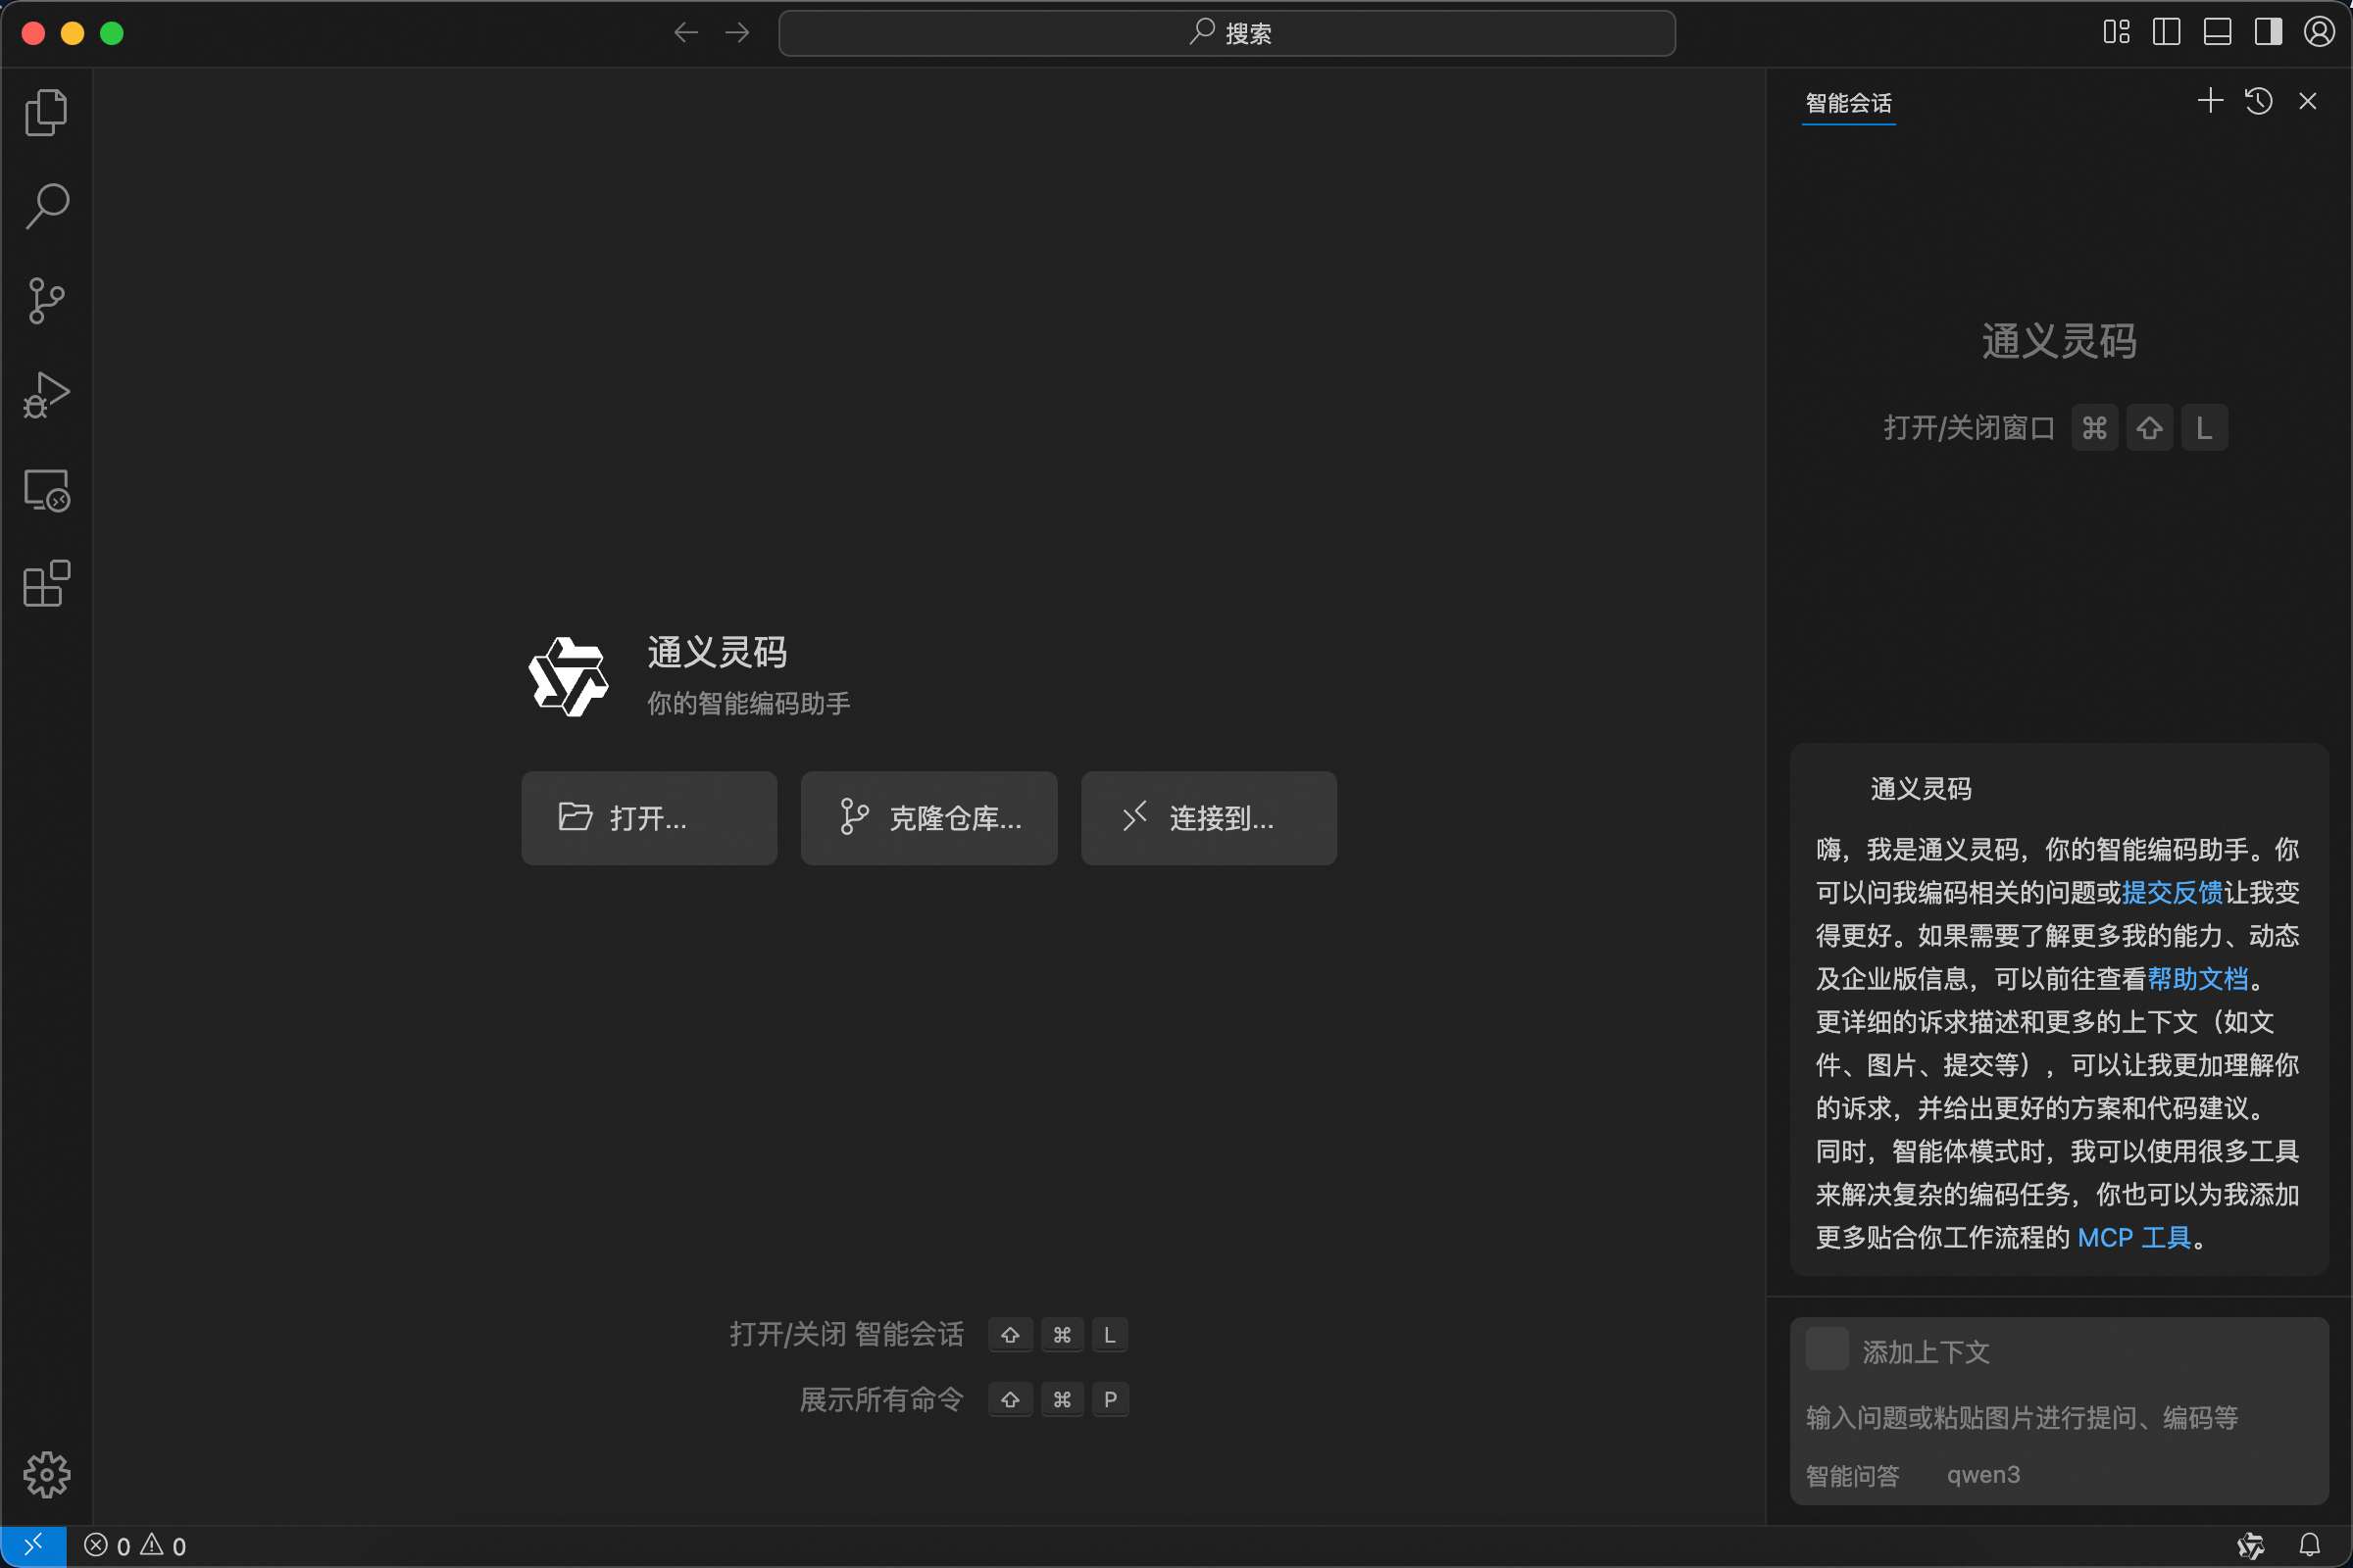Click the Tongyi Lingma icon in status bar
This screenshot has height=1568, width=2353.
tap(2251, 1544)
